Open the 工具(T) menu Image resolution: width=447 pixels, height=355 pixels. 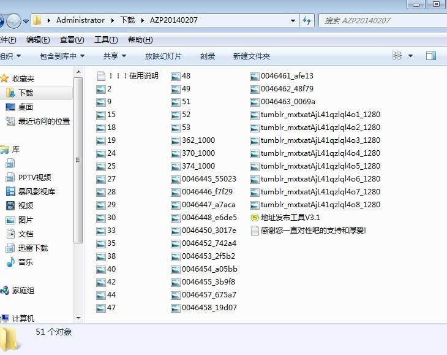(105, 40)
